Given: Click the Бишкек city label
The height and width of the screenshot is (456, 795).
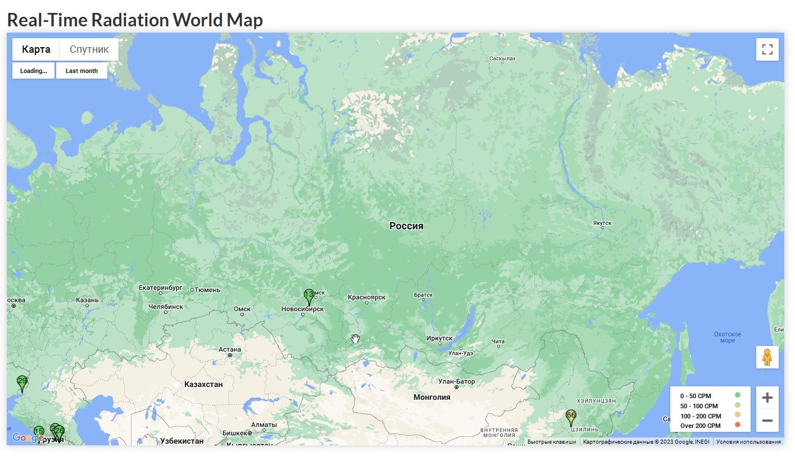Looking at the screenshot, I should (x=234, y=433).
